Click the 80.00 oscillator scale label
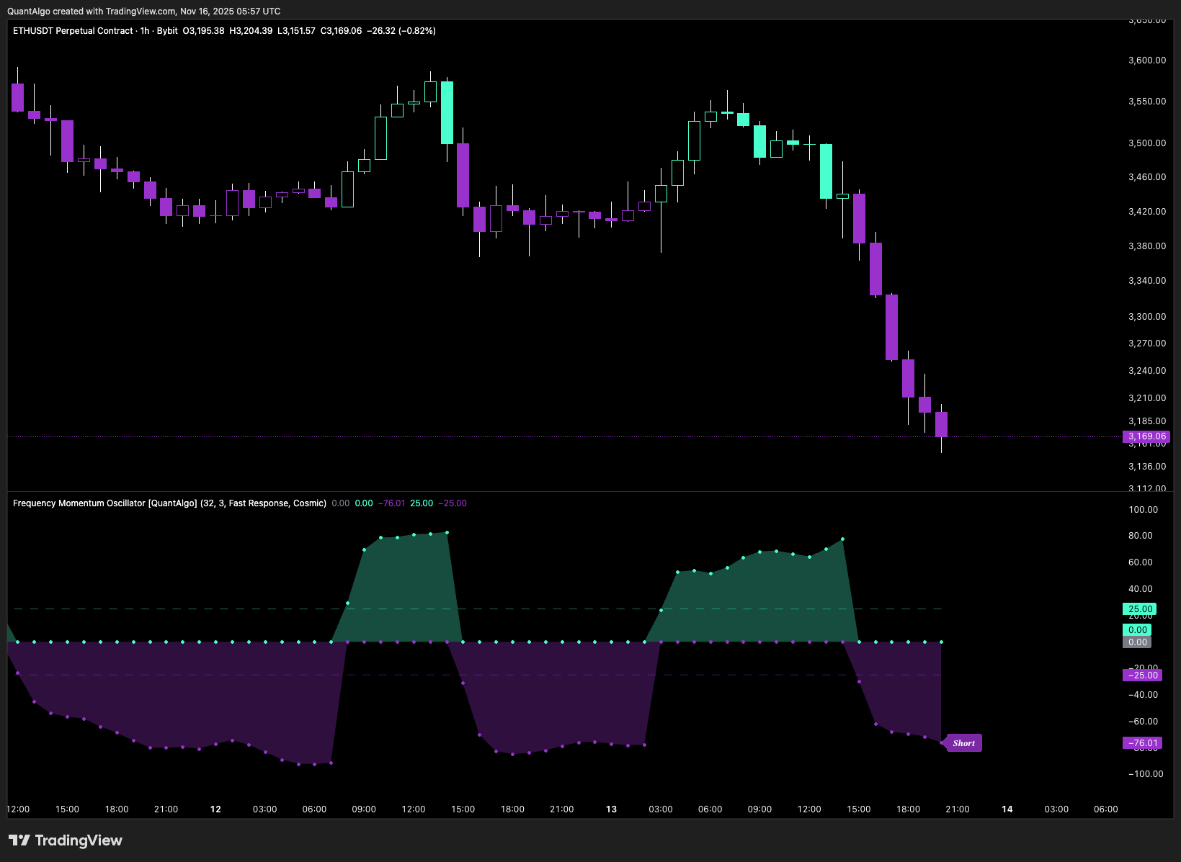1181x862 pixels. [x=1141, y=536]
